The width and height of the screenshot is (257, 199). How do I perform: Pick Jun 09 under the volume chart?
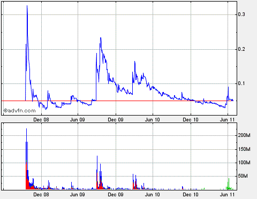77,195
